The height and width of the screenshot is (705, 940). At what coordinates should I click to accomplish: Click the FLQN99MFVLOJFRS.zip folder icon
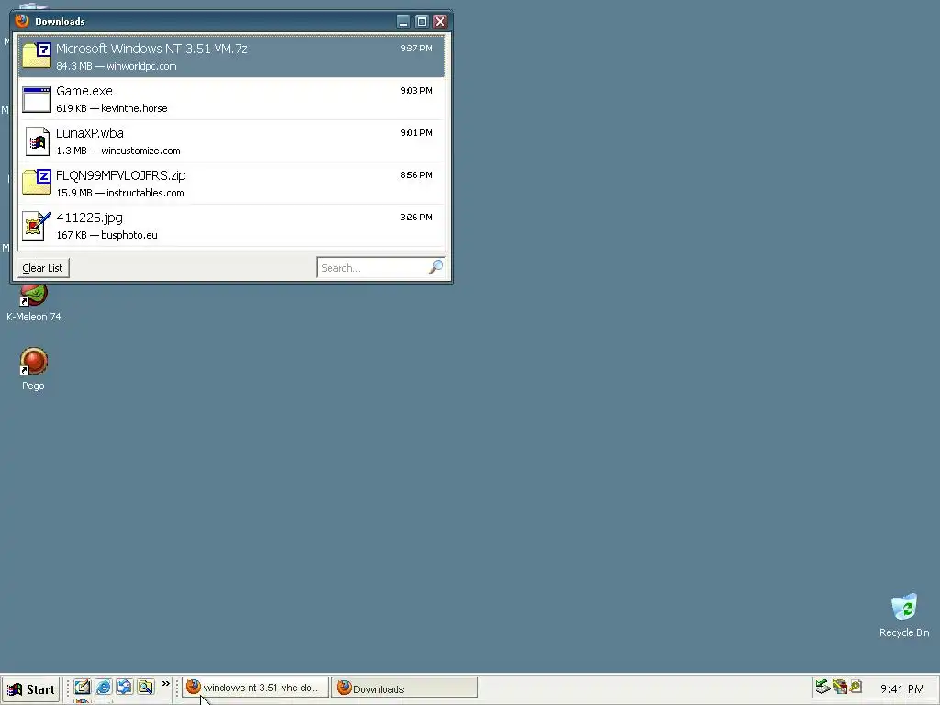37,182
